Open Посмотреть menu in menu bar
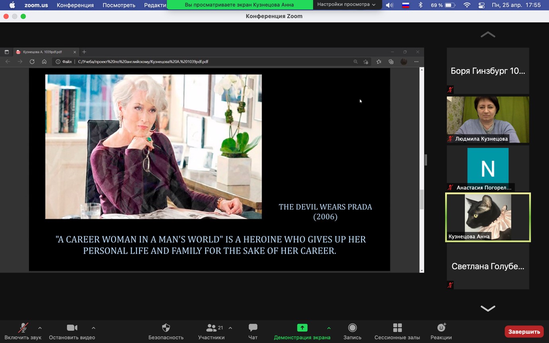Screen dimensions: 549x343 (x=119, y=5)
